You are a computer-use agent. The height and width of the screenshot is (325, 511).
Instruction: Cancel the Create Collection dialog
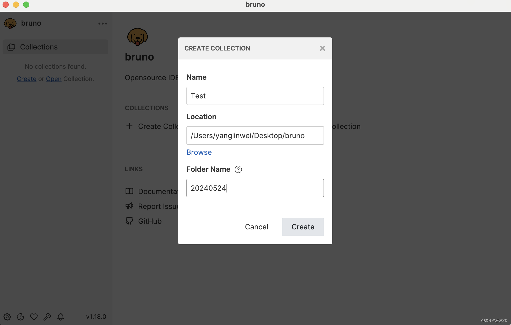click(257, 227)
